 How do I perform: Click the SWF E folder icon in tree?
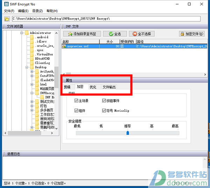pyautogui.click(x=42, y=97)
